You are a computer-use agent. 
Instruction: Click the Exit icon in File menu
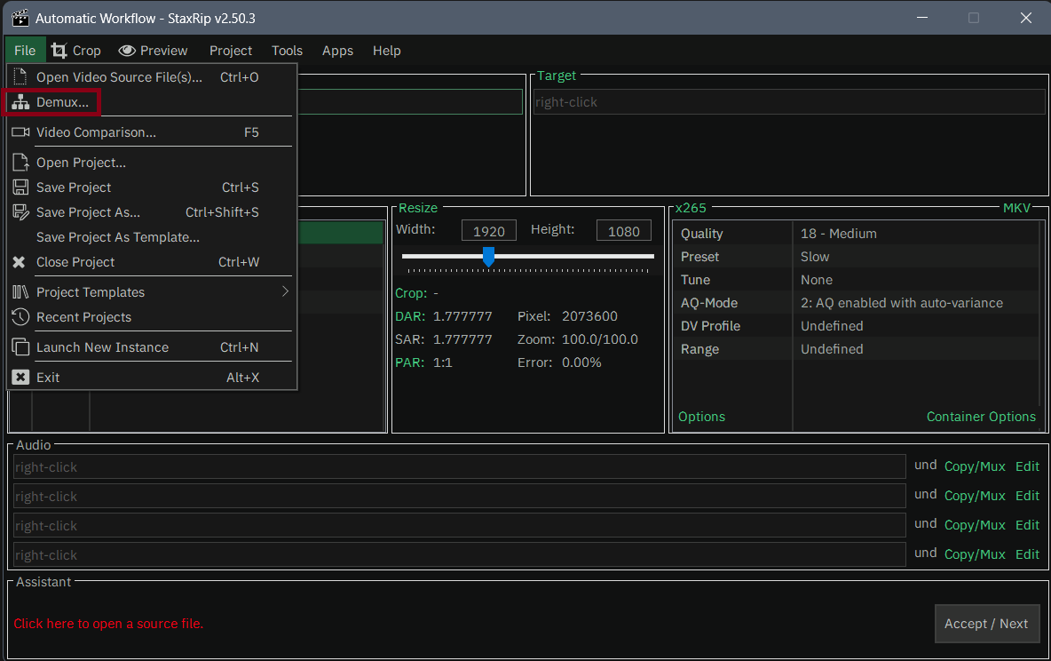pyautogui.click(x=20, y=377)
